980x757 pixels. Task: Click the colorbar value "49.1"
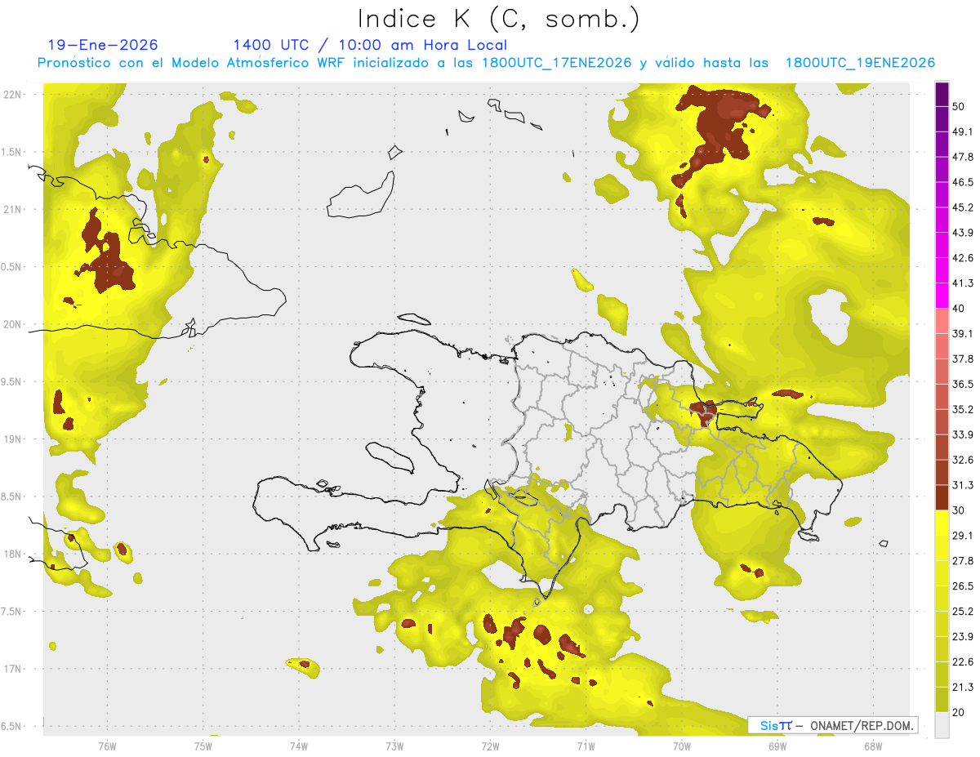pos(963,131)
